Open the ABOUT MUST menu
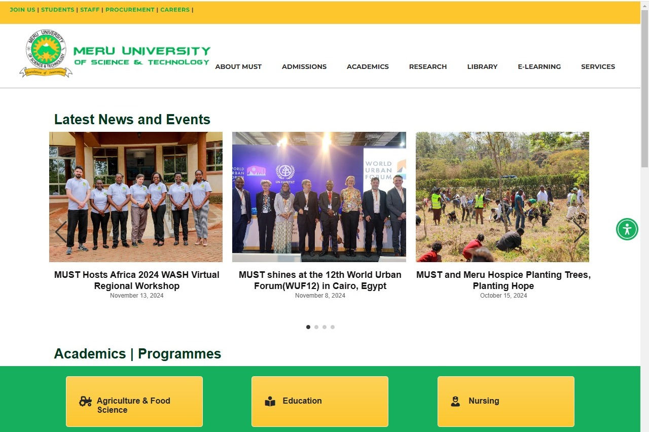 pyautogui.click(x=238, y=66)
